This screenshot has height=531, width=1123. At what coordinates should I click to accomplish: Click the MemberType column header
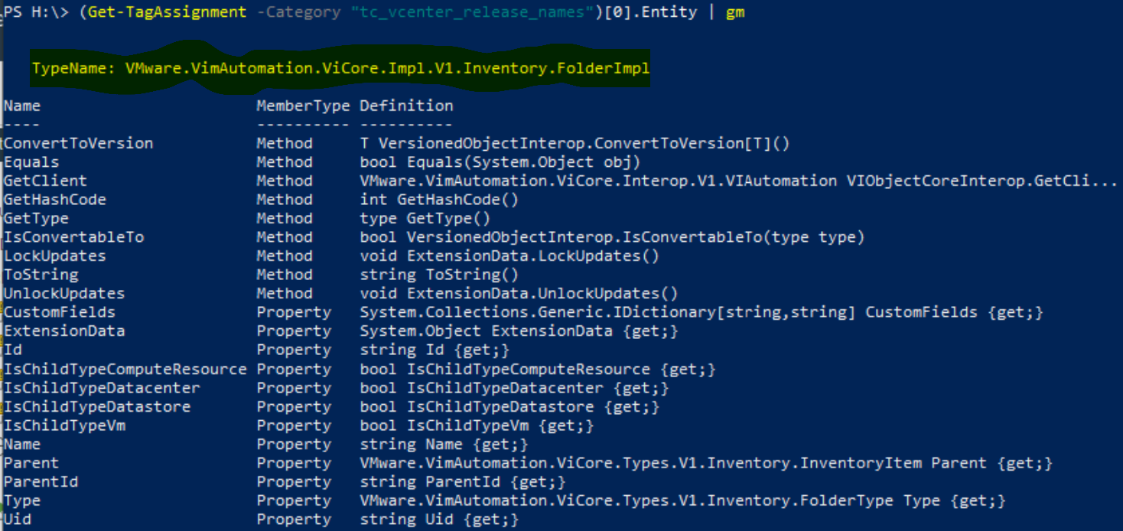pyautogui.click(x=303, y=106)
